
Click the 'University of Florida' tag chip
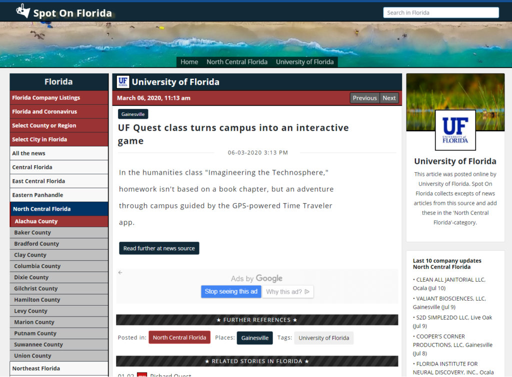323,338
